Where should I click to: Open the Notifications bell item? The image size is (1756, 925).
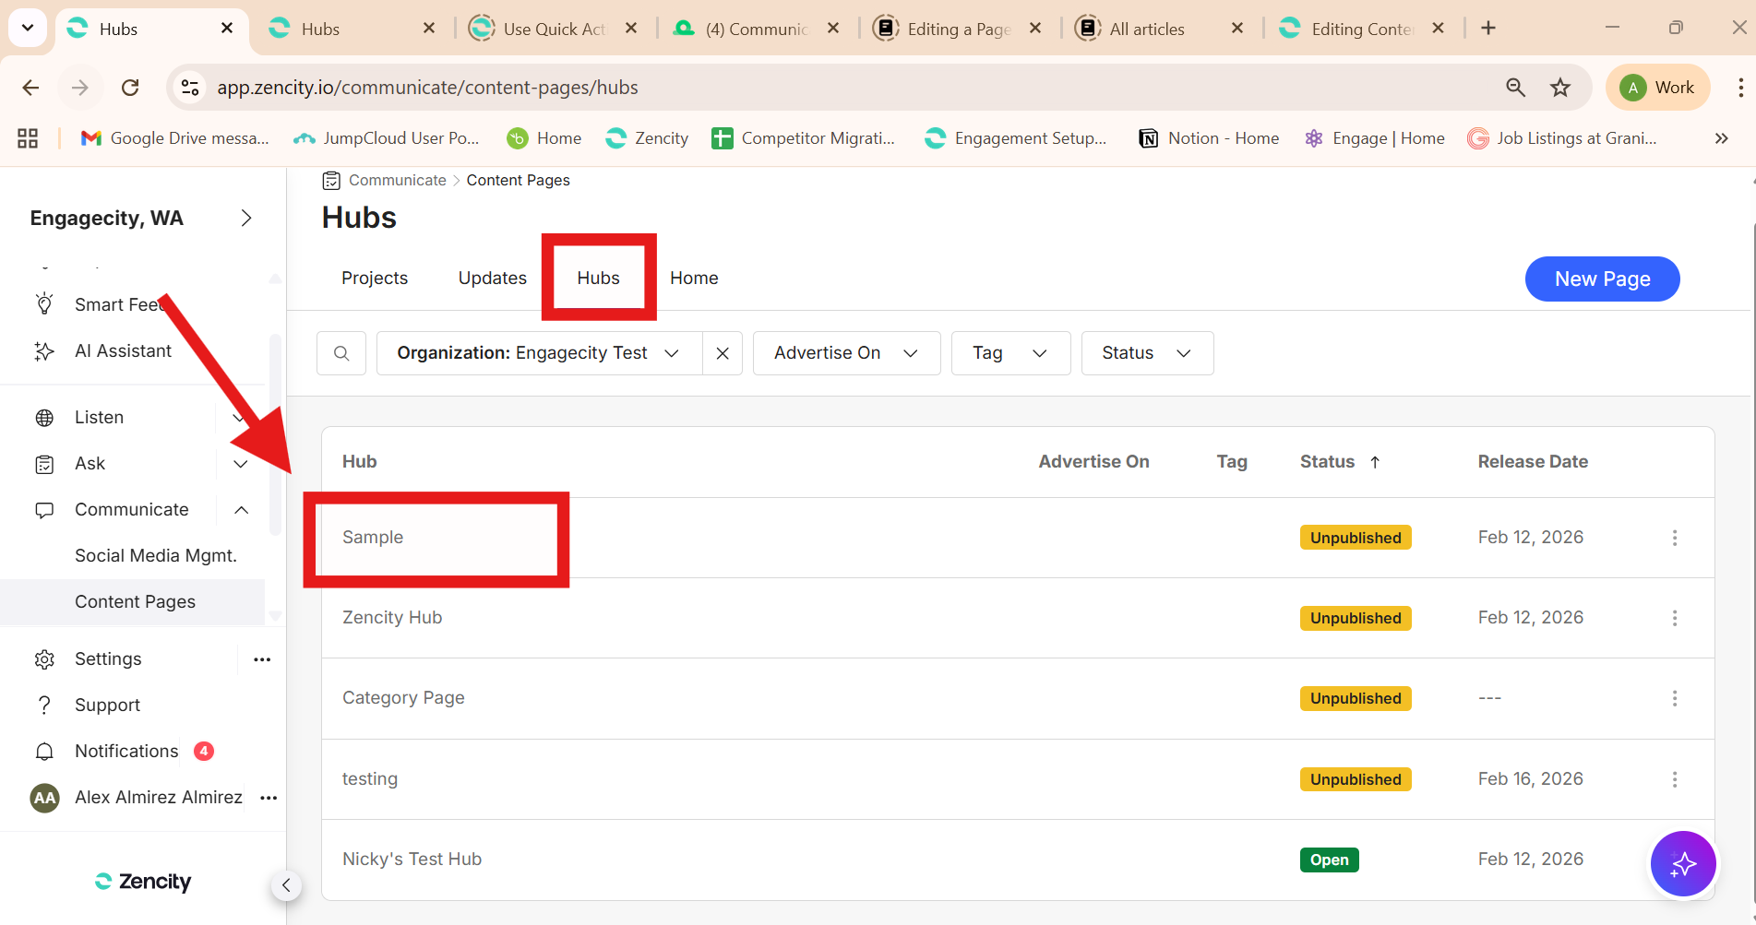click(x=126, y=751)
